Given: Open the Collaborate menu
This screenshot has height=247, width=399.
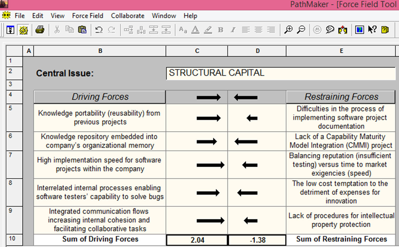Looking at the screenshot, I should (128, 16).
